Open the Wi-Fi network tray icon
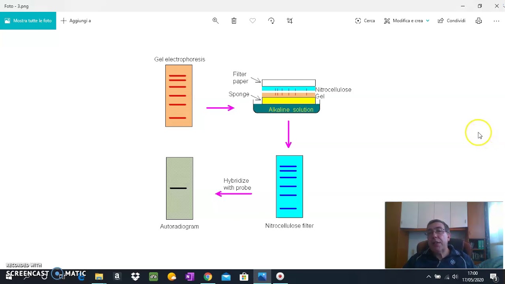Screen dimensions: 505x284 (x=447, y=277)
